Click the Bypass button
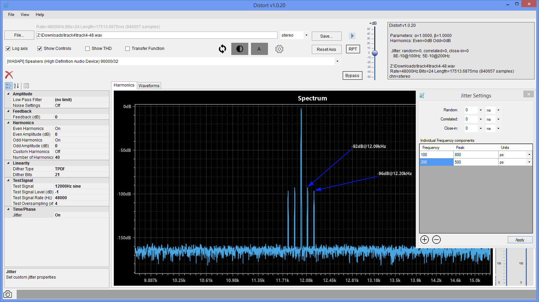The image size is (539, 302). pos(352,76)
